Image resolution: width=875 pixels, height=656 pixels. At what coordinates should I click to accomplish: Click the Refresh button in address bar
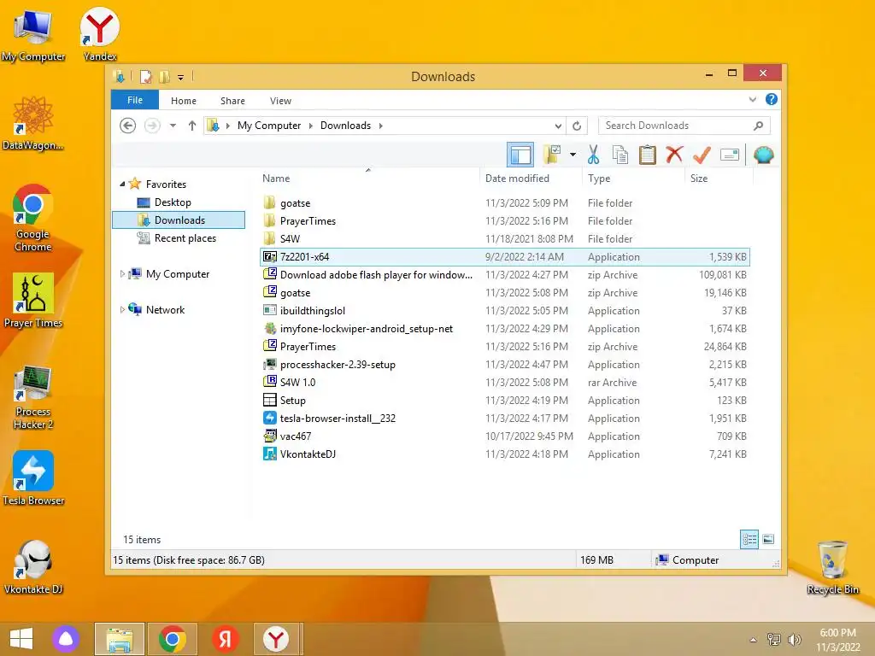click(577, 126)
